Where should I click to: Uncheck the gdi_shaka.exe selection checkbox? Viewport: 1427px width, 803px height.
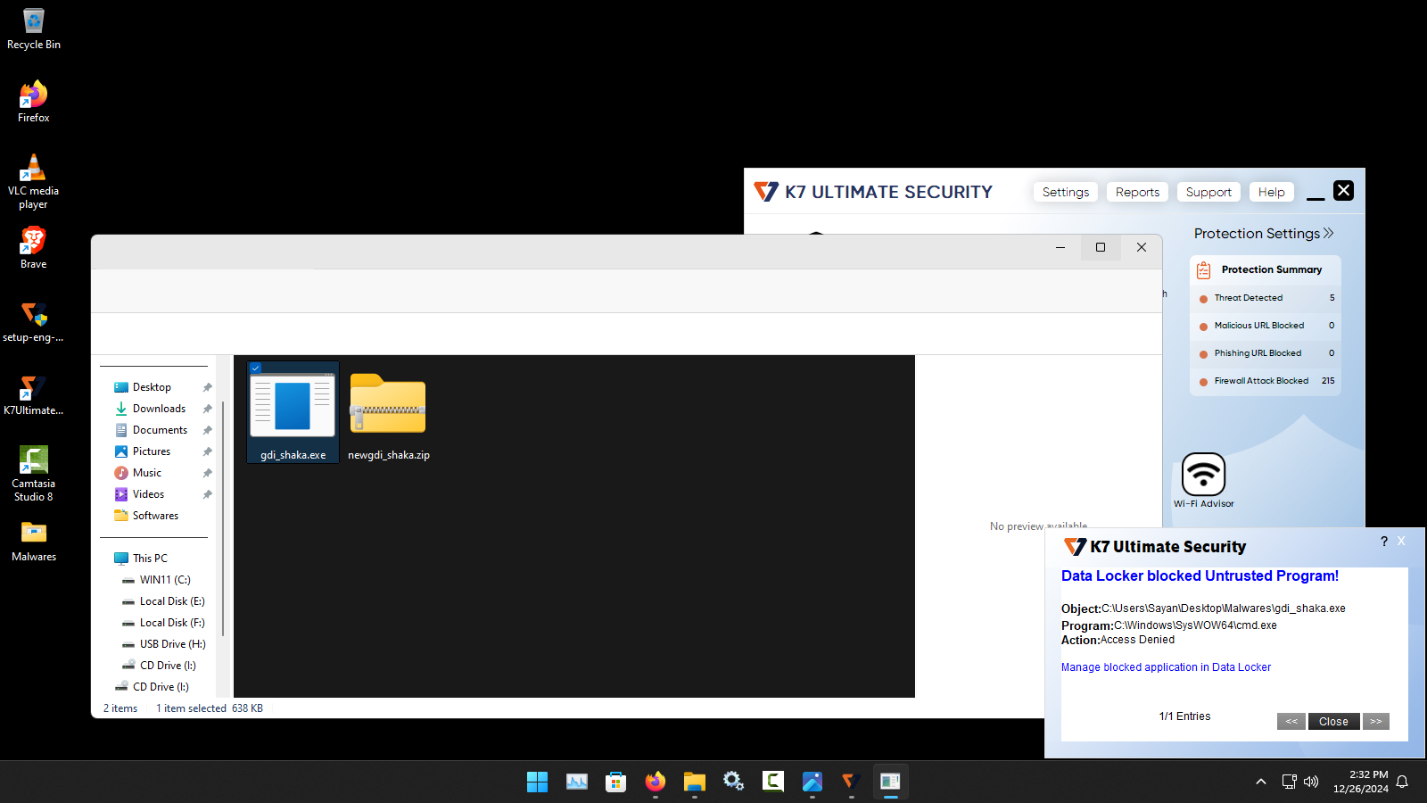pyautogui.click(x=256, y=368)
